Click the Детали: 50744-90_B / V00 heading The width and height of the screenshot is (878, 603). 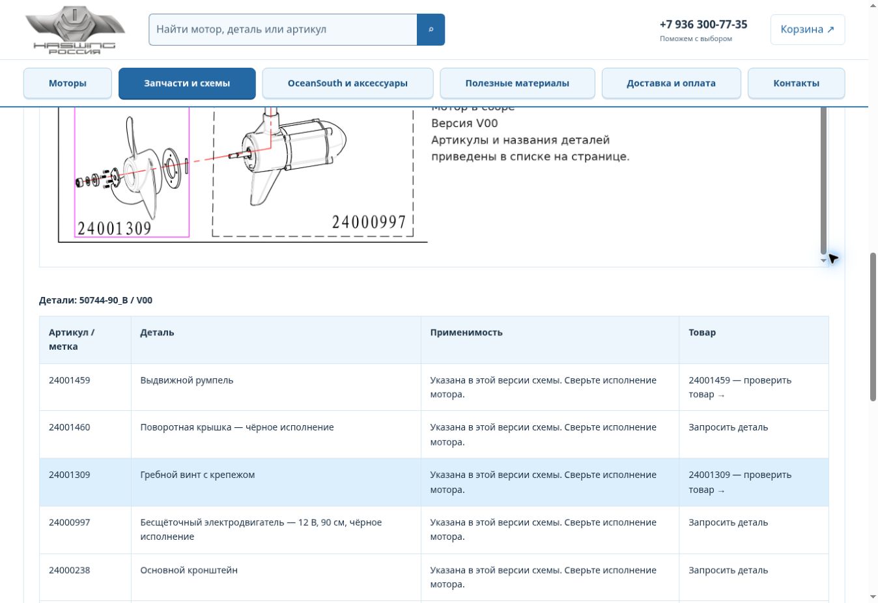tap(96, 300)
